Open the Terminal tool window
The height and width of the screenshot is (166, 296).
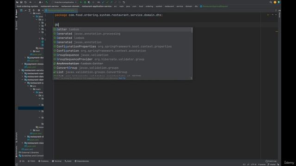coord(57,161)
